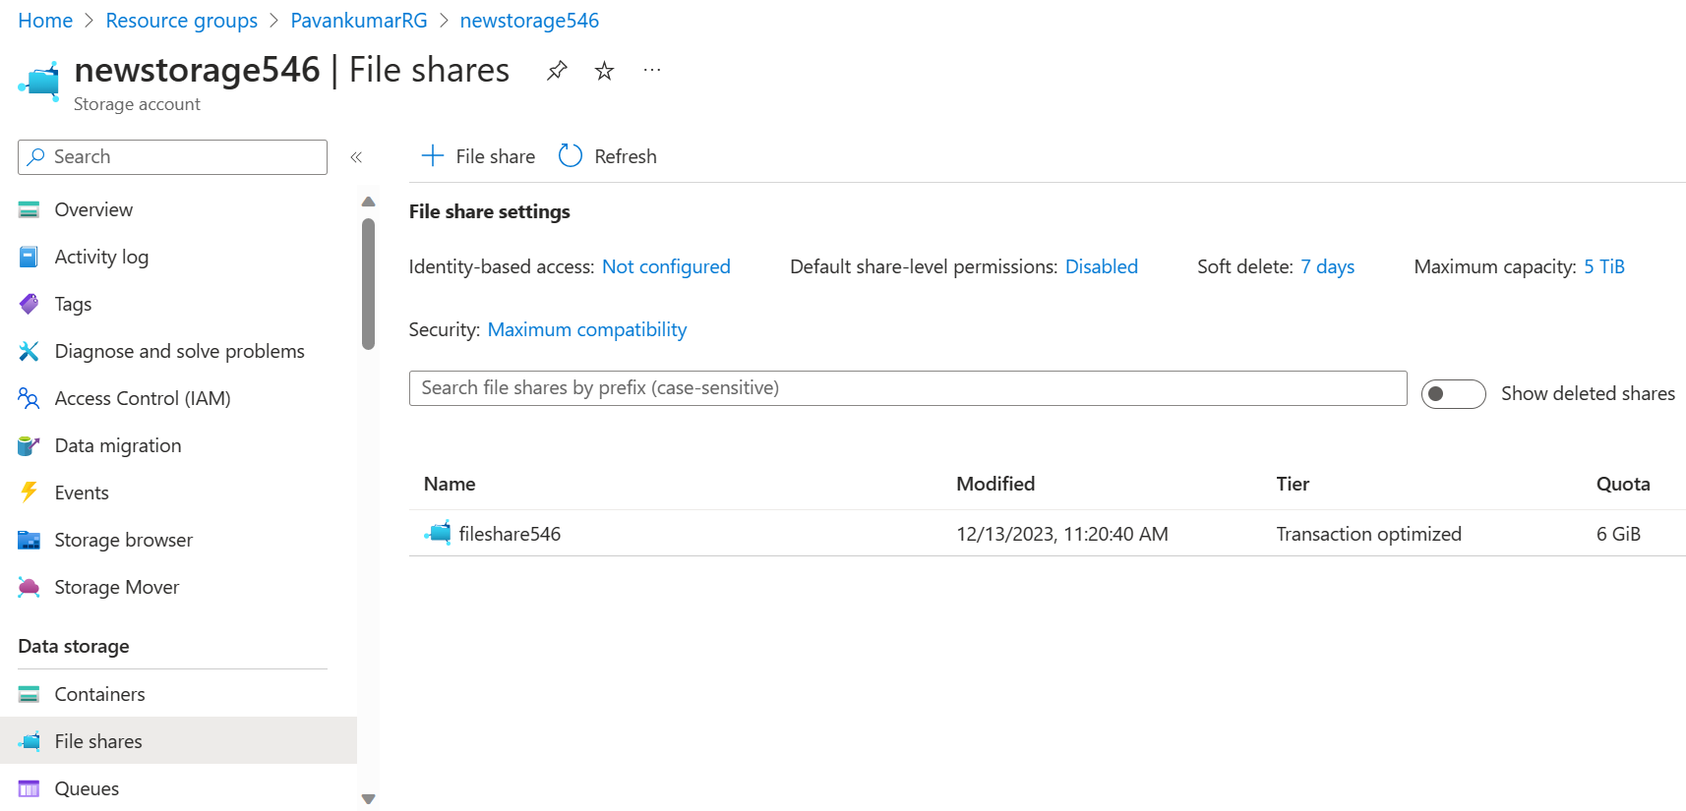This screenshot has width=1686, height=811.
Task: Click Refresh button label
Action: click(x=626, y=156)
